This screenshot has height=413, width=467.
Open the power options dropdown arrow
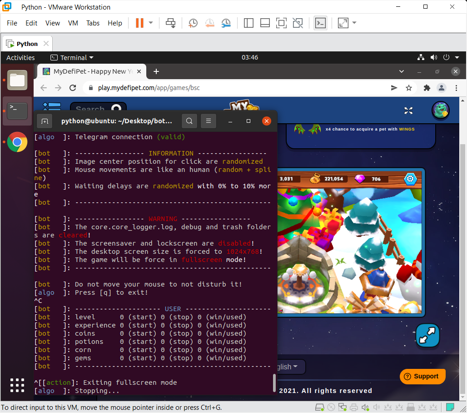(151, 23)
